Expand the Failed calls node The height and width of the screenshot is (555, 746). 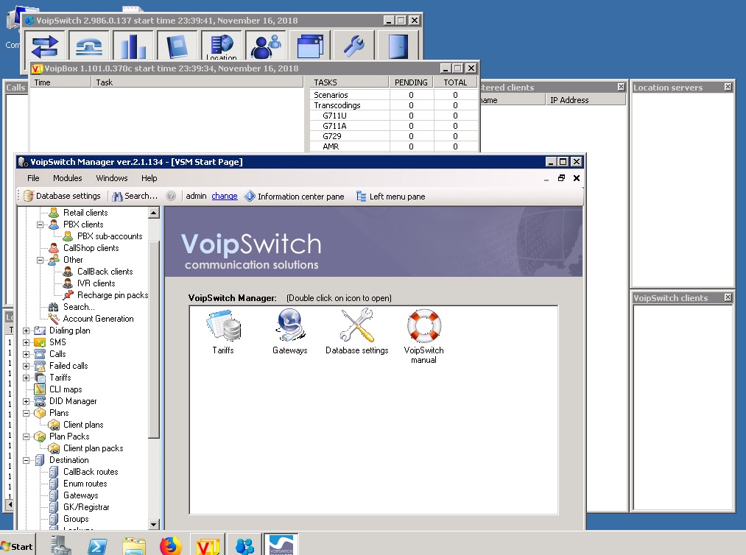[27, 366]
